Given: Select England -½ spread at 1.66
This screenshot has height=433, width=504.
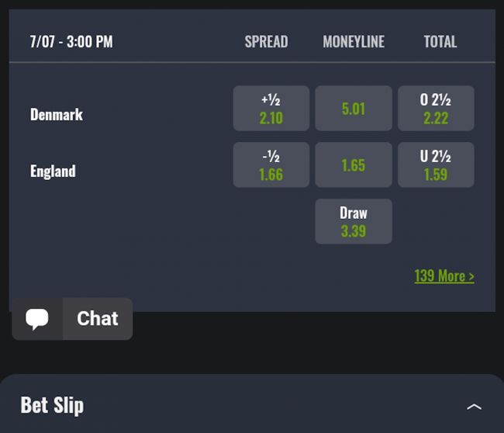Looking at the screenshot, I should (271, 165).
